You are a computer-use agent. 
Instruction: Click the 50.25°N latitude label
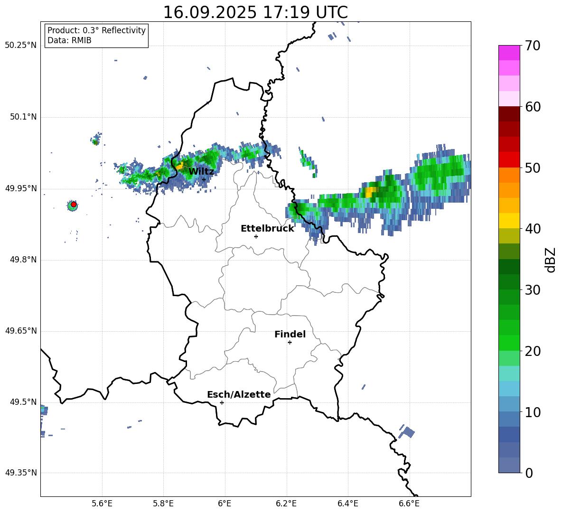pos(21,46)
